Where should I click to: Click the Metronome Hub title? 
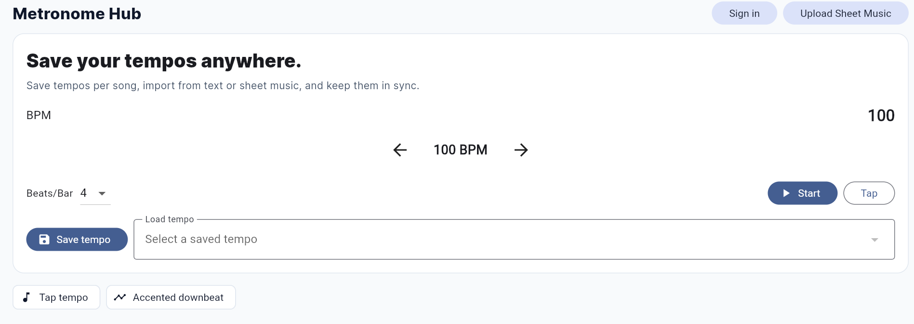[77, 13]
